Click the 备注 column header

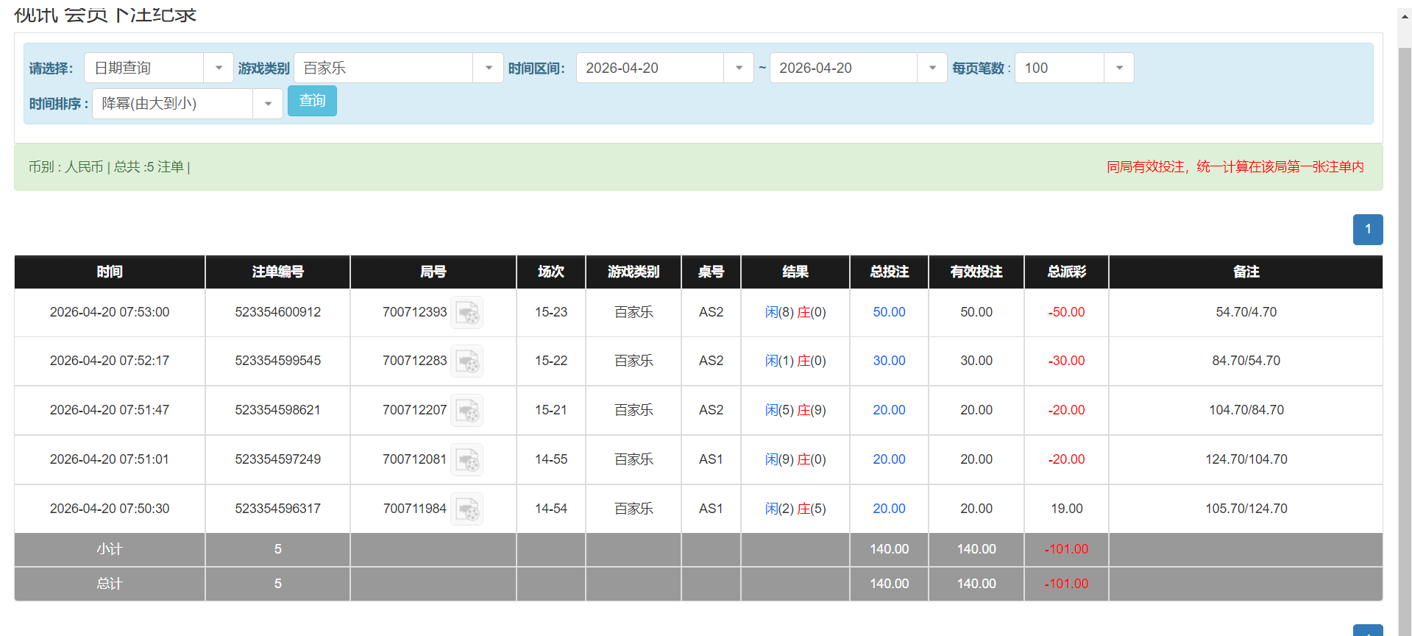pyautogui.click(x=1246, y=272)
